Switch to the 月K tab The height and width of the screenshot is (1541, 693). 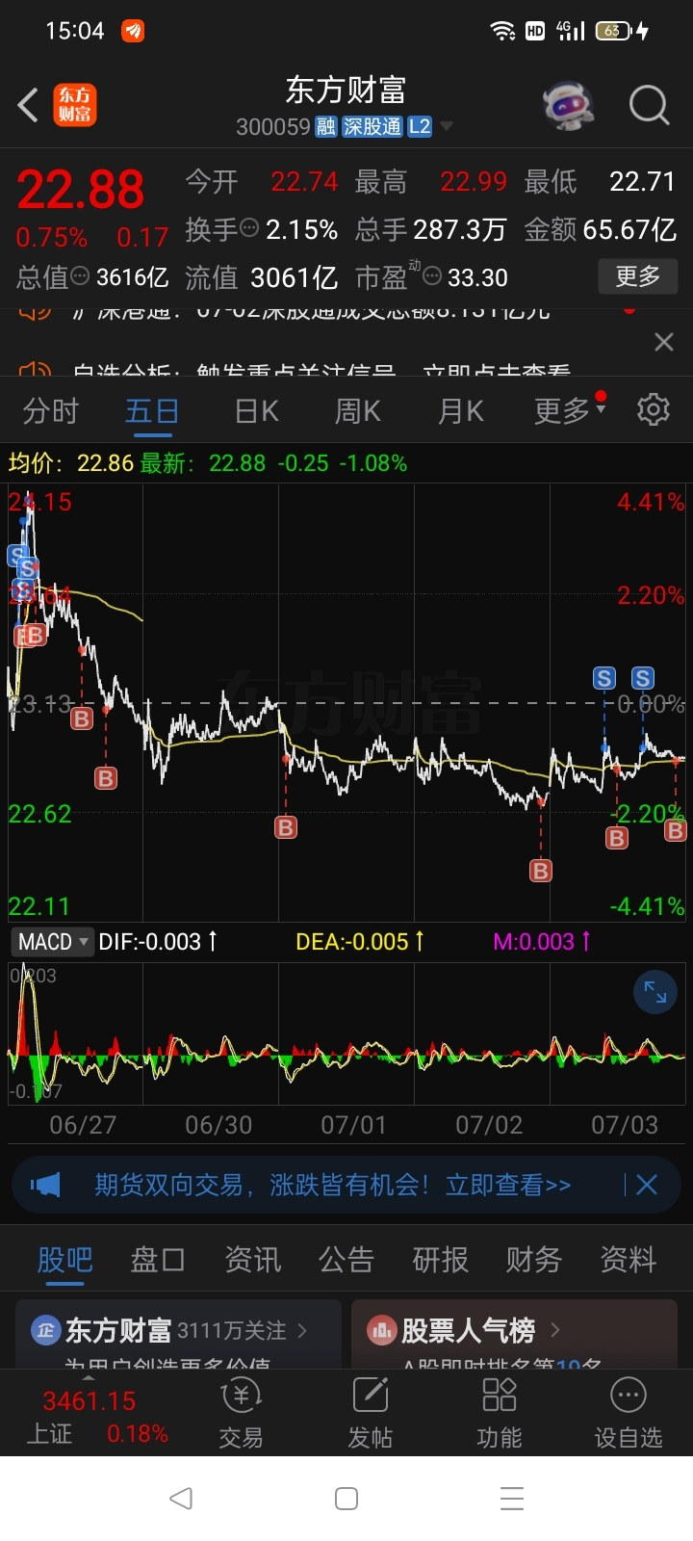460,411
